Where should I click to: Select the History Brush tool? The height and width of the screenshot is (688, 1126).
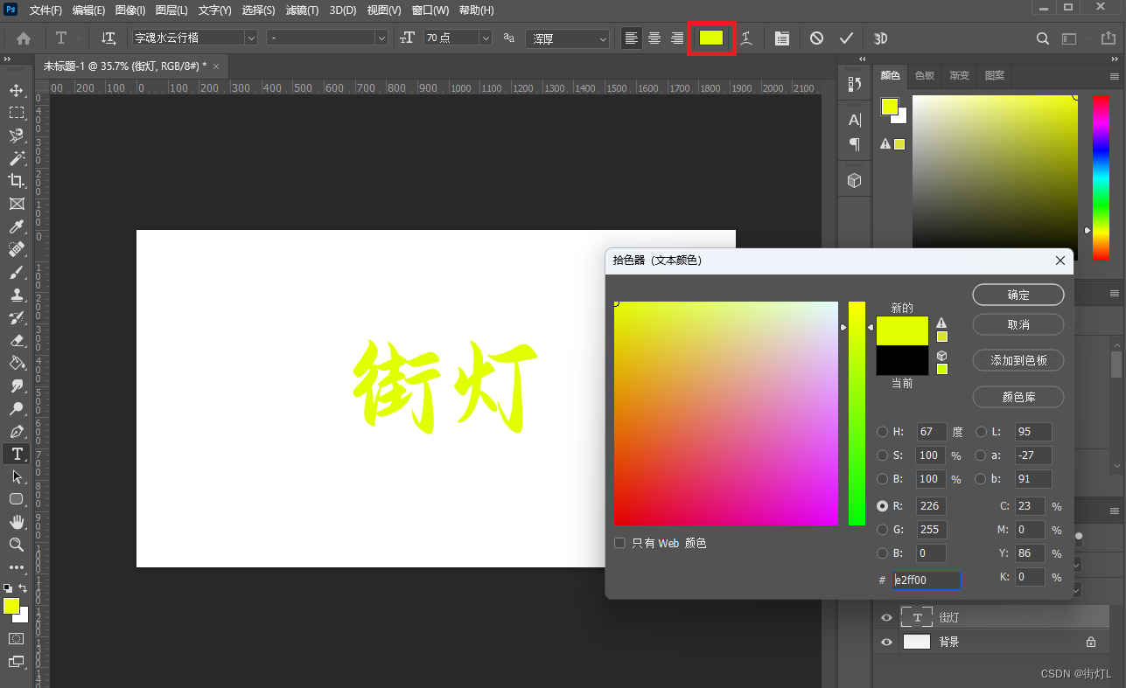coord(17,317)
